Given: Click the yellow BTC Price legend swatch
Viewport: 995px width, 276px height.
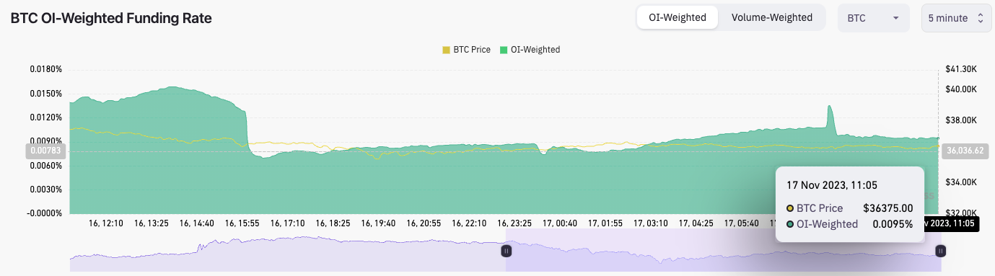Looking at the screenshot, I should click(x=446, y=50).
